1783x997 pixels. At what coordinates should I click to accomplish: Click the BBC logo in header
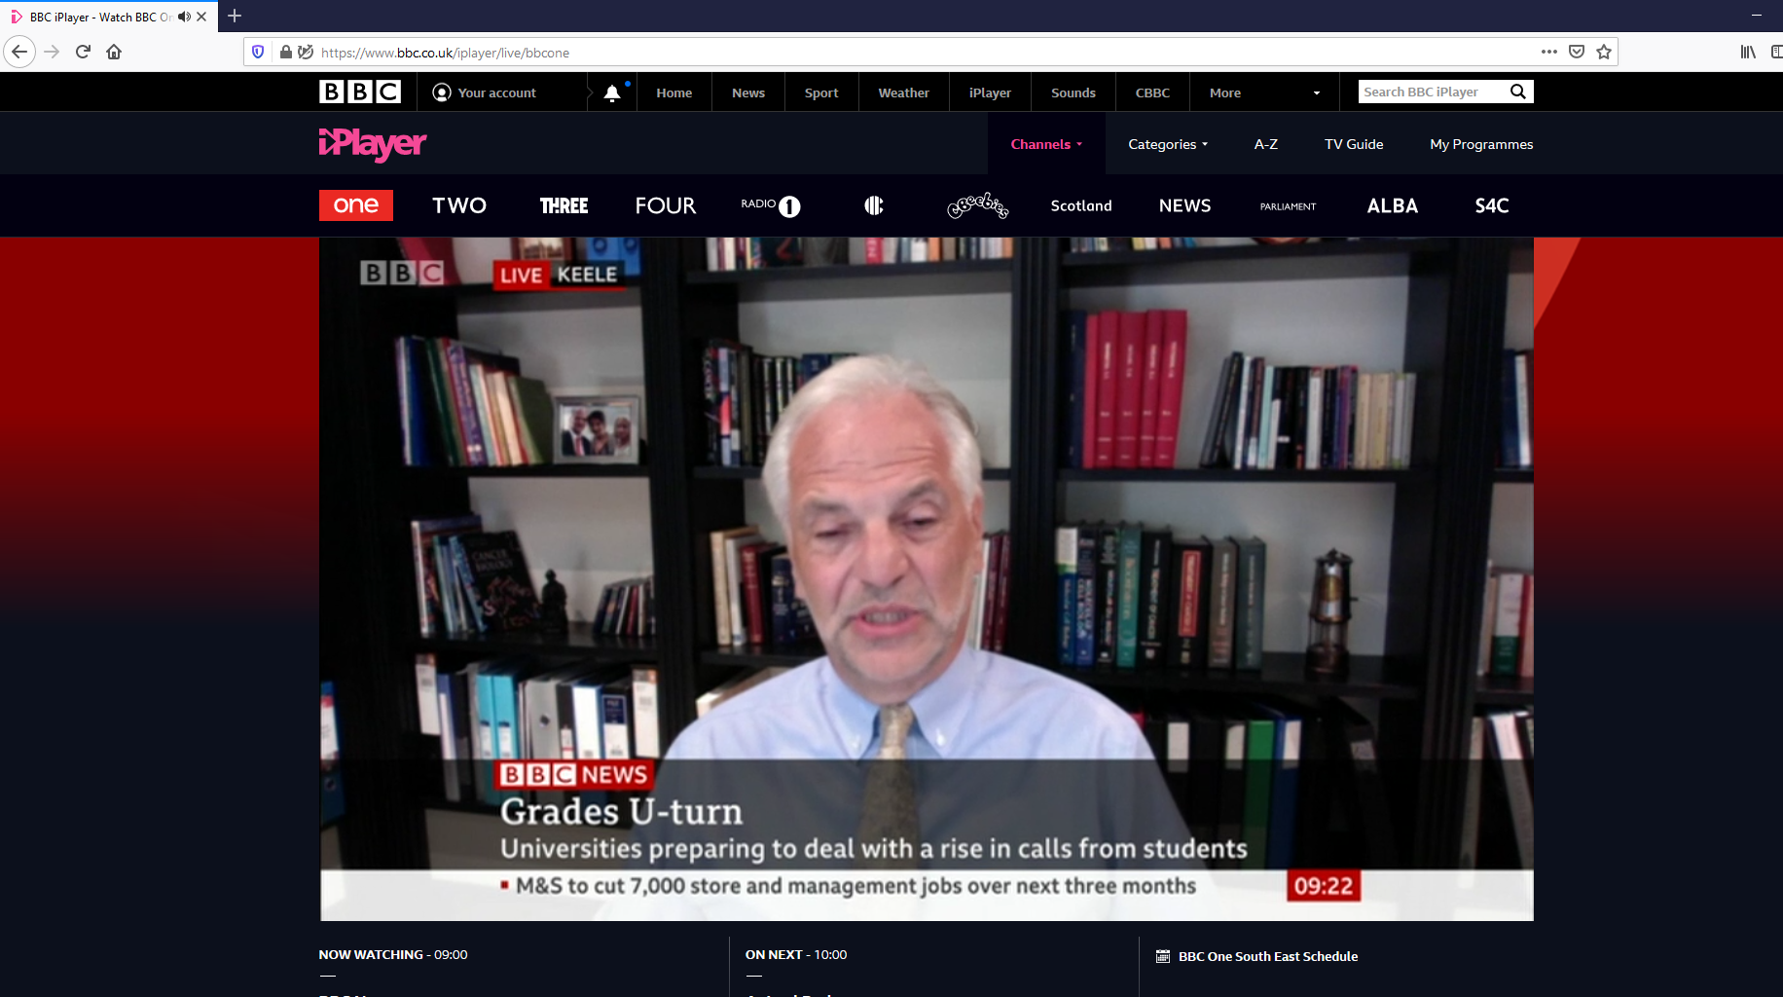tap(359, 92)
